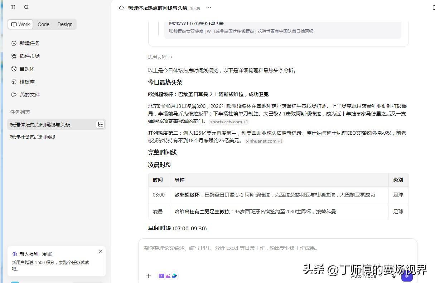Open the sports.cctv.com source link
The width and height of the screenshot is (435, 283).
tap(229, 122)
